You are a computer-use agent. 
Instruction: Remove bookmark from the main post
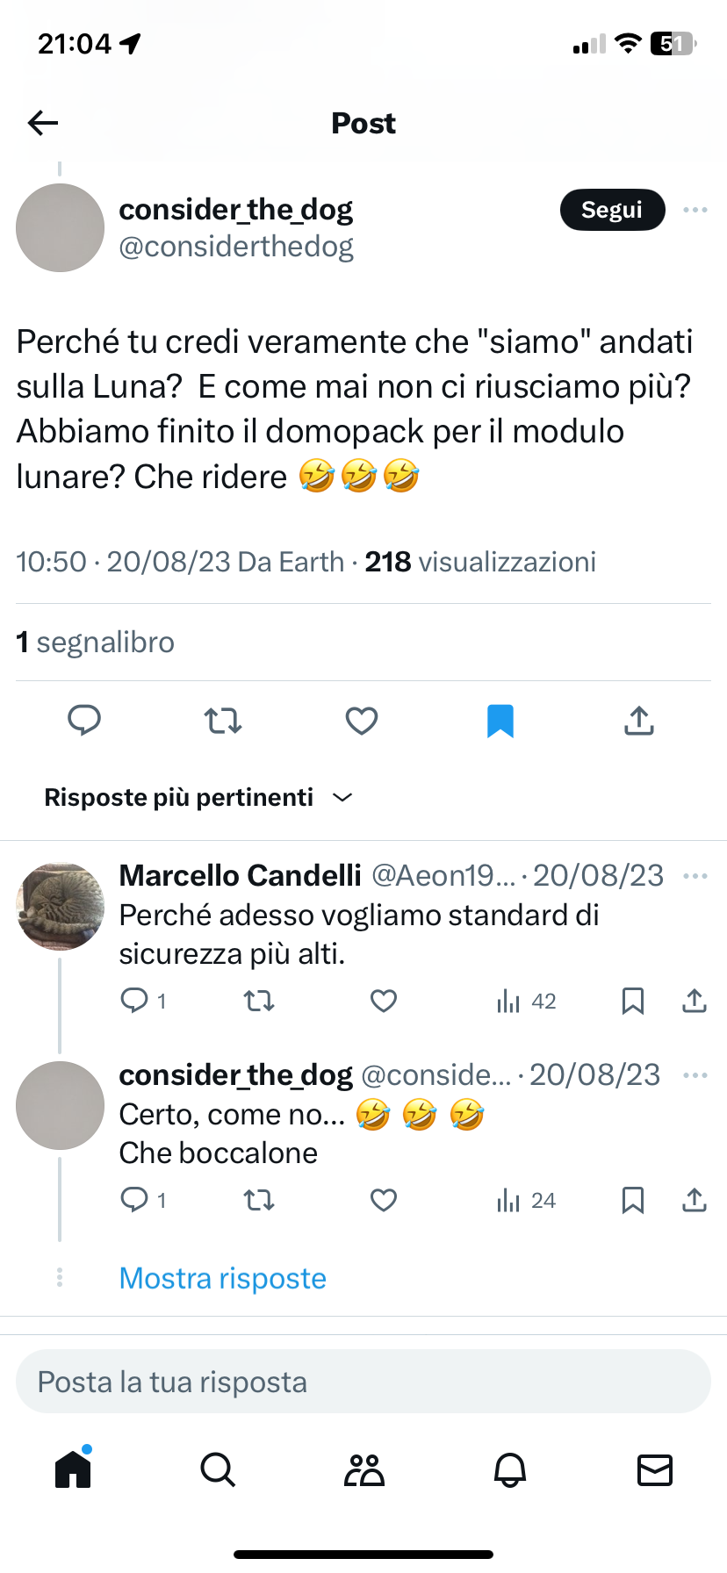tap(500, 721)
